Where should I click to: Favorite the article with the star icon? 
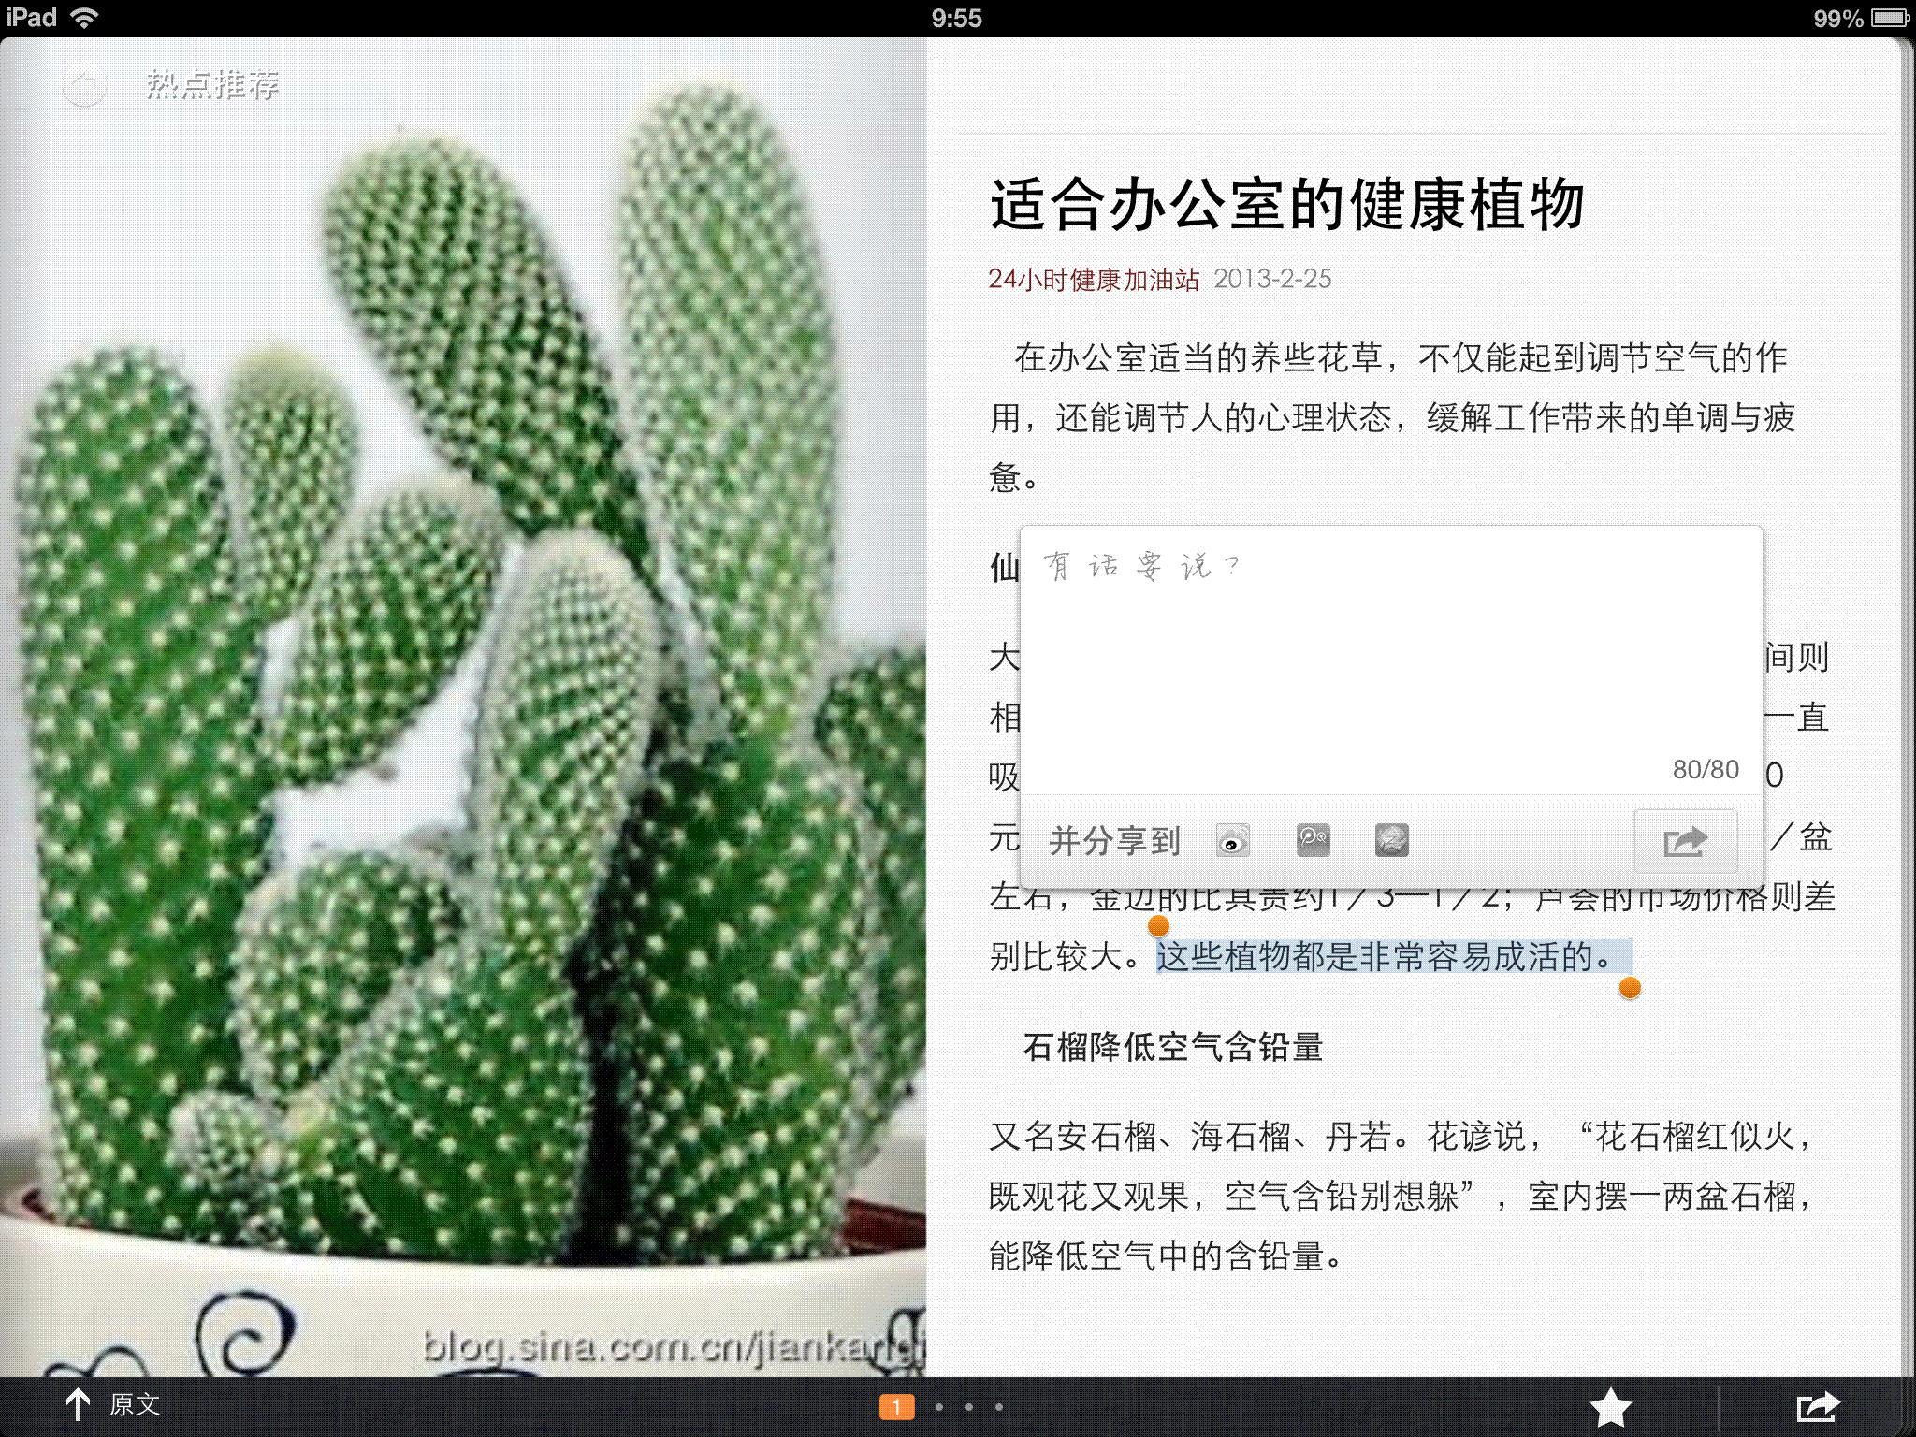[x=1610, y=1406]
